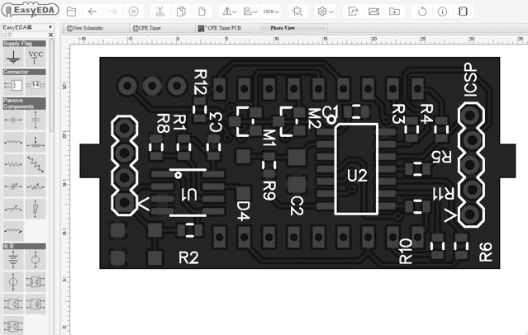Viewport: 528px width, 335px height.
Task: Click the info circle icon
Action: [442, 12]
